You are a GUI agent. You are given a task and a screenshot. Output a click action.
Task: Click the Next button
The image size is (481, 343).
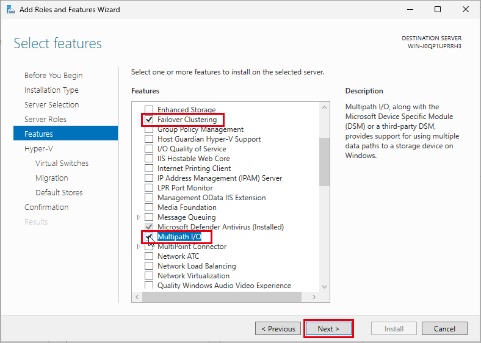tap(328, 328)
